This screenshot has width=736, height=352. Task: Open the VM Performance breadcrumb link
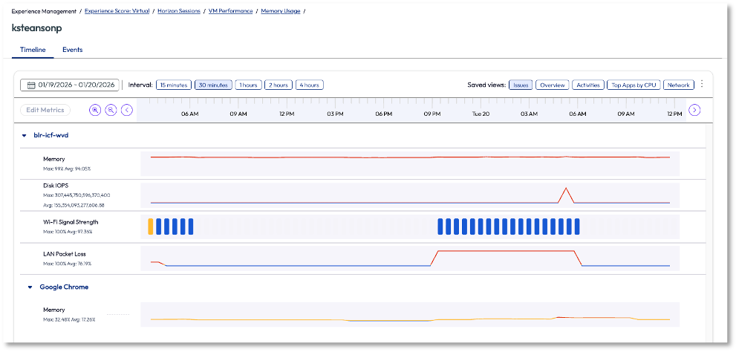tap(229, 11)
